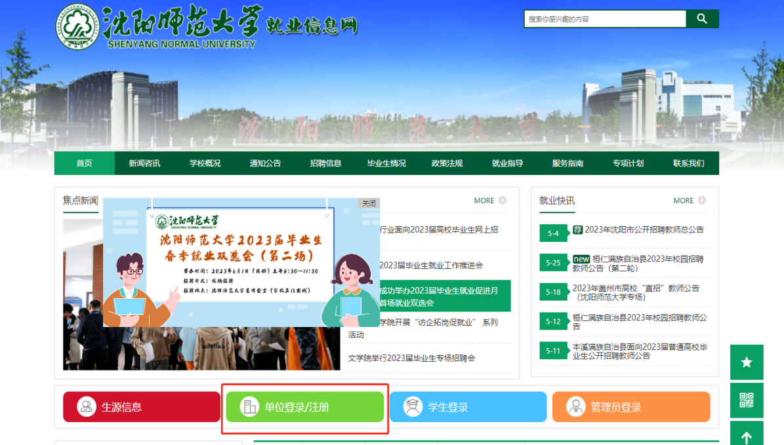Open the 5-12 桓仁满族自治县校园招聘教师公告 link

(640, 321)
